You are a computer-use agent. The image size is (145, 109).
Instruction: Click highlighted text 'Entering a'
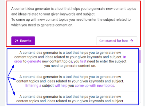tap(33, 85)
